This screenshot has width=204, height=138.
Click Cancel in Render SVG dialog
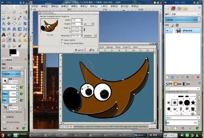[79, 50]
